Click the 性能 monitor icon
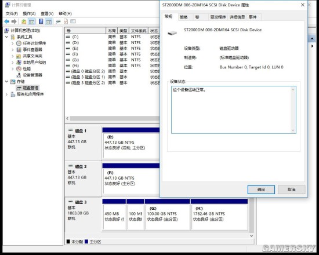Viewport: 319px width, 255px height. click(x=19, y=69)
